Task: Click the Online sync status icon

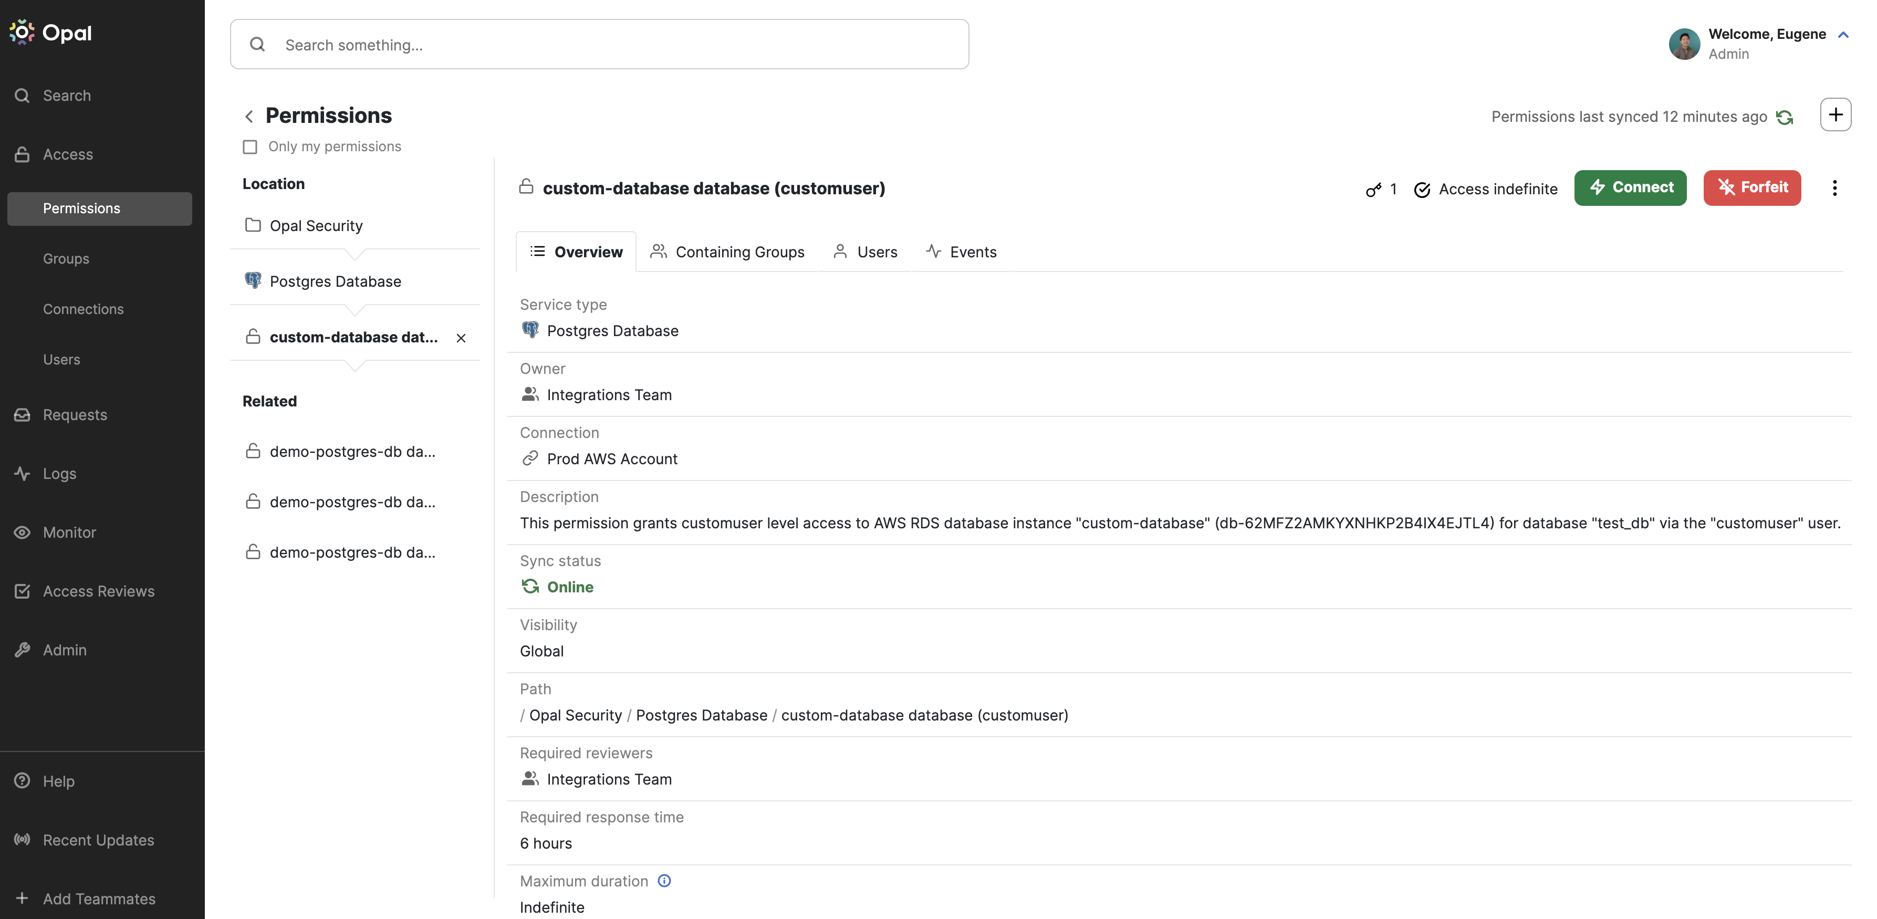Action: [x=530, y=587]
